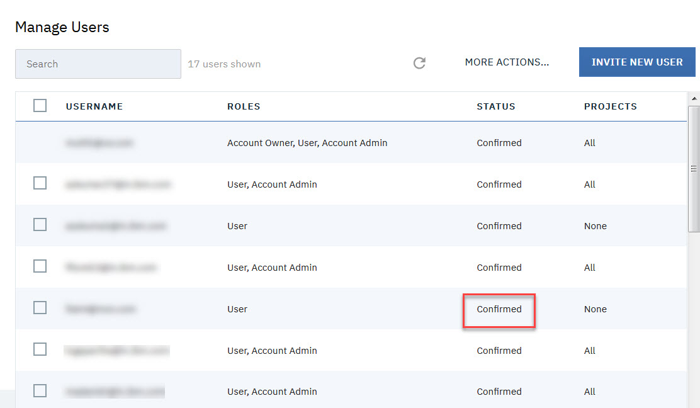The height and width of the screenshot is (408, 700).
Task: Click Confirmed status in the Account Owner row
Action: [x=499, y=143]
